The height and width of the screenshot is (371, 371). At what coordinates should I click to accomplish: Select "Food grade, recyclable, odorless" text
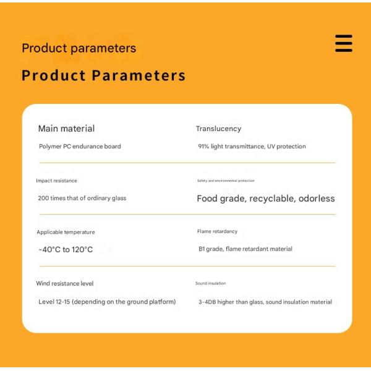click(x=265, y=198)
